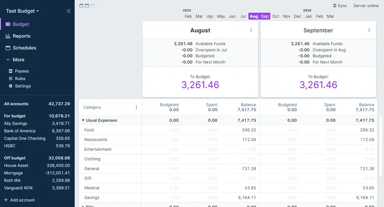Open August month three-dot menu
The height and width of the screenshot is (207, 384).
(x=251, y=30)
